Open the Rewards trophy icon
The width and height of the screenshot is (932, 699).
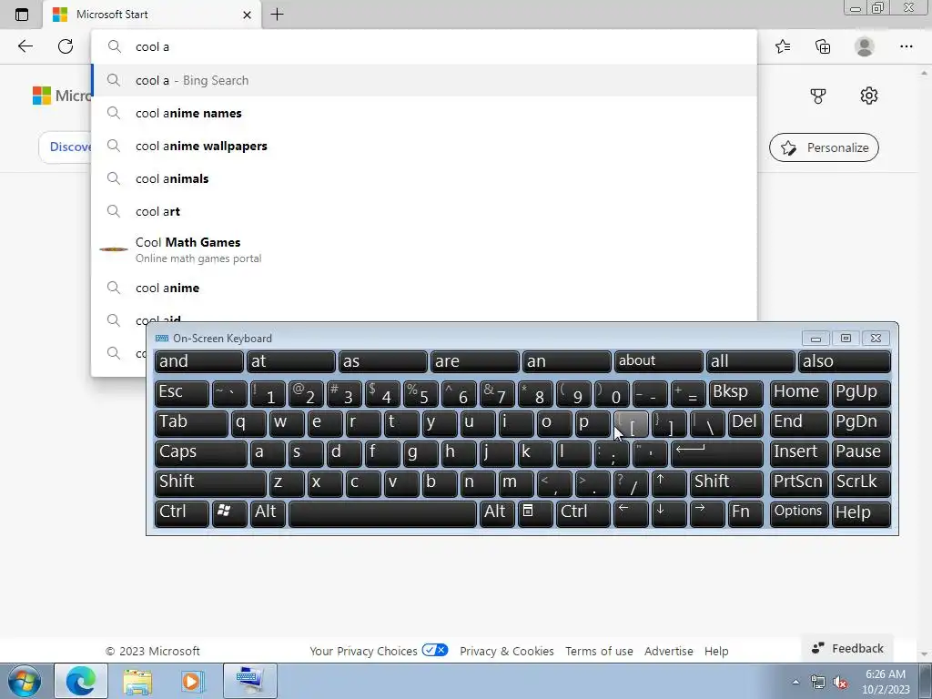pos(818,96)
